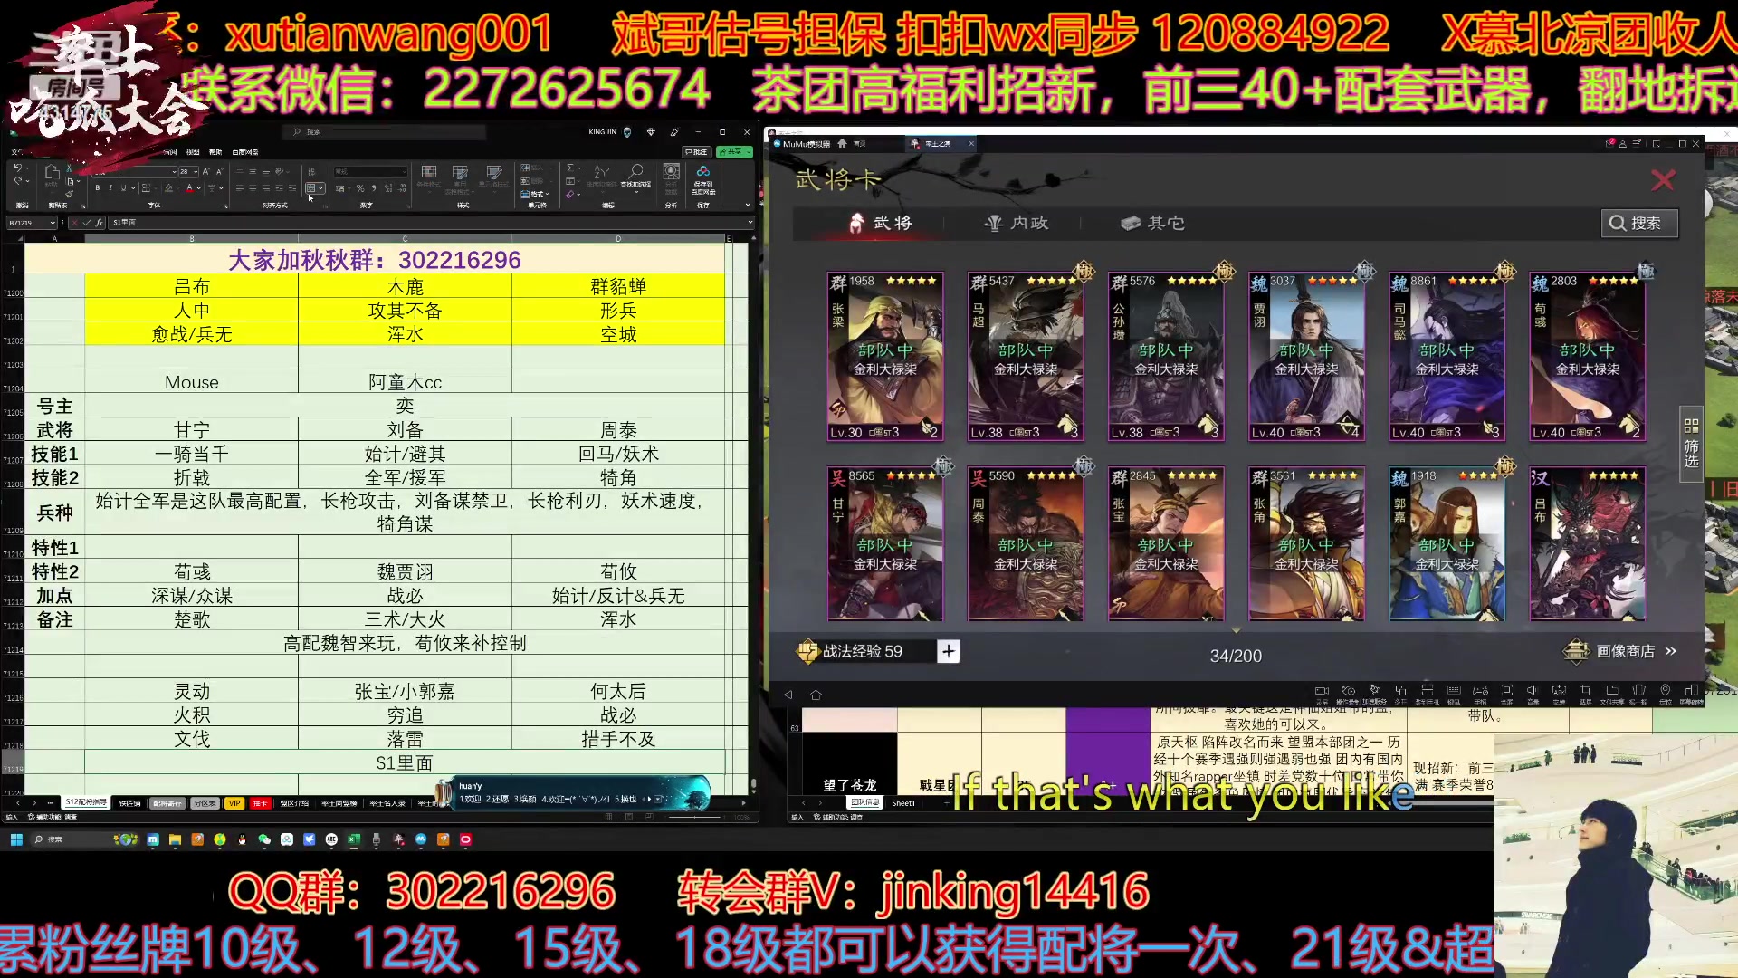Select the 吕布 general card

(1587, 544)
